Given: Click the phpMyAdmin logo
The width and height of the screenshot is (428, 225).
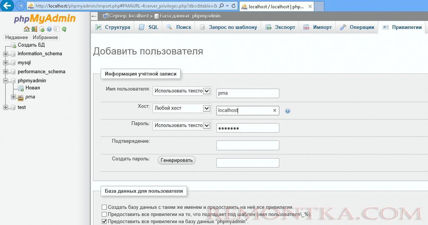Looking at the screenshot, I should tap(45, 18).
